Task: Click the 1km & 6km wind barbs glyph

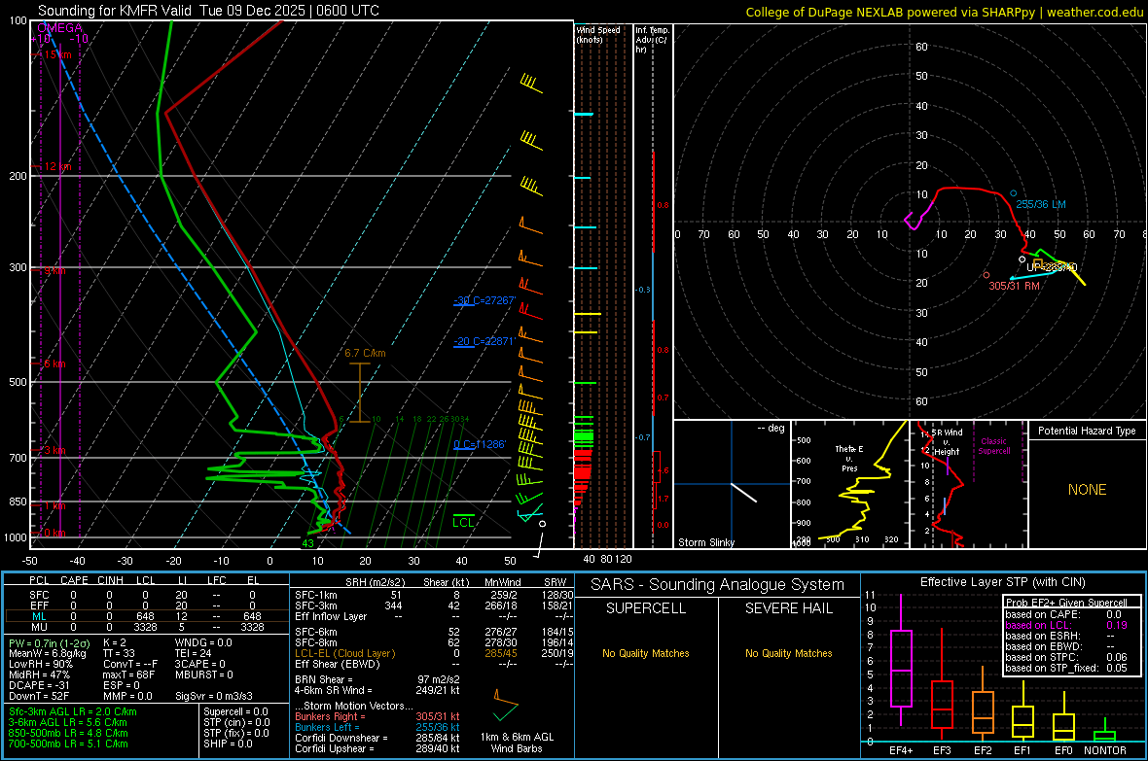Action: point(505,706)
